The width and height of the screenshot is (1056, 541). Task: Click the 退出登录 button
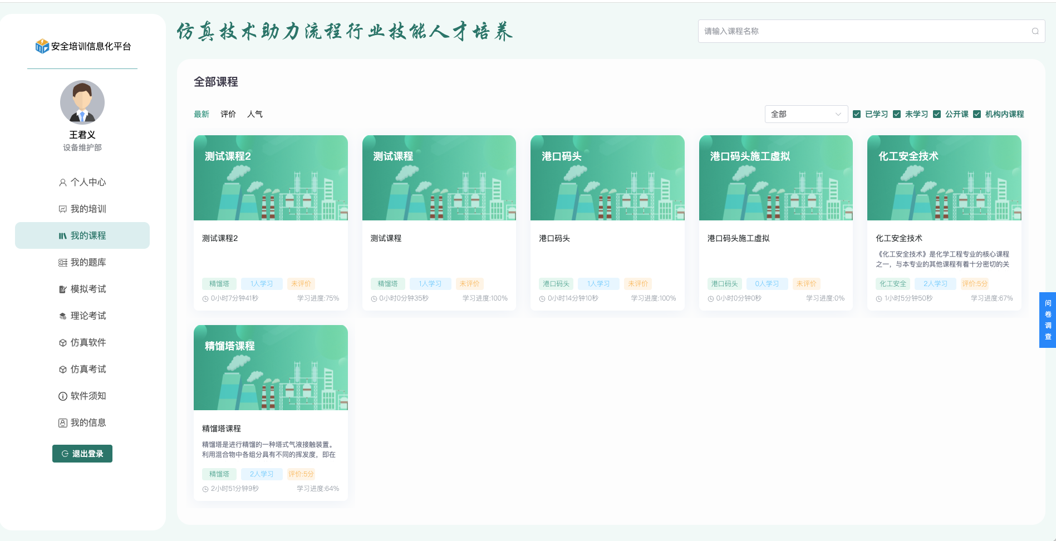(82, 454)
